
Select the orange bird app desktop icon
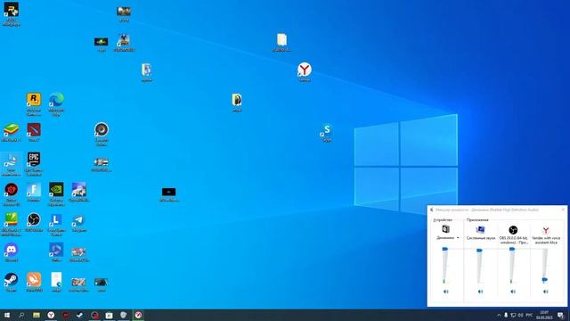[34, 279]
